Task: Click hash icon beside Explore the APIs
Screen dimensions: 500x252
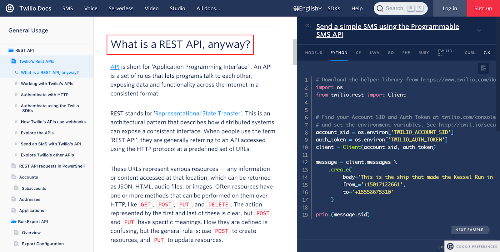Action: [x=16, y=133]
